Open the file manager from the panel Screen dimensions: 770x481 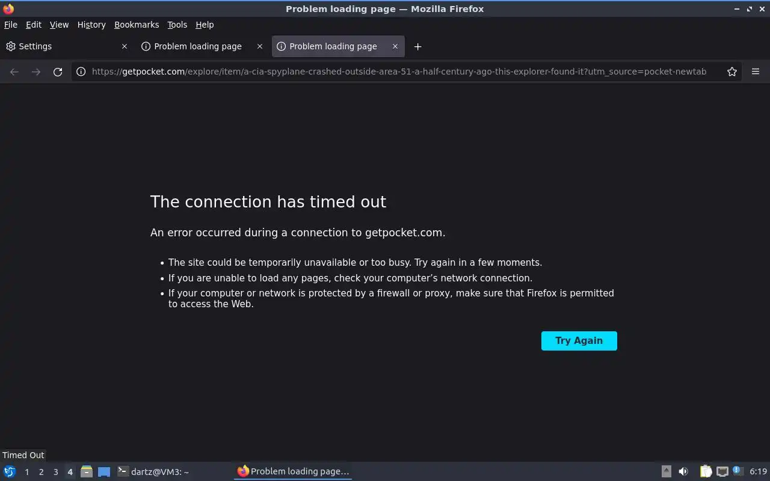pyautogui.click(x=87, y=471)
